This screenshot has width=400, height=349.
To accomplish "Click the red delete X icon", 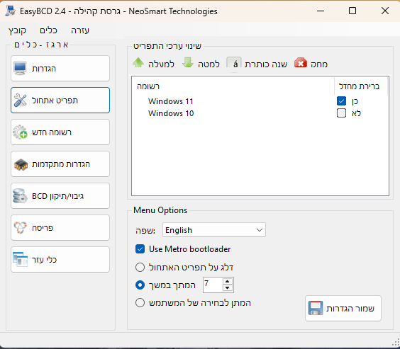I will pyautogui.click(x=301, y=63).
